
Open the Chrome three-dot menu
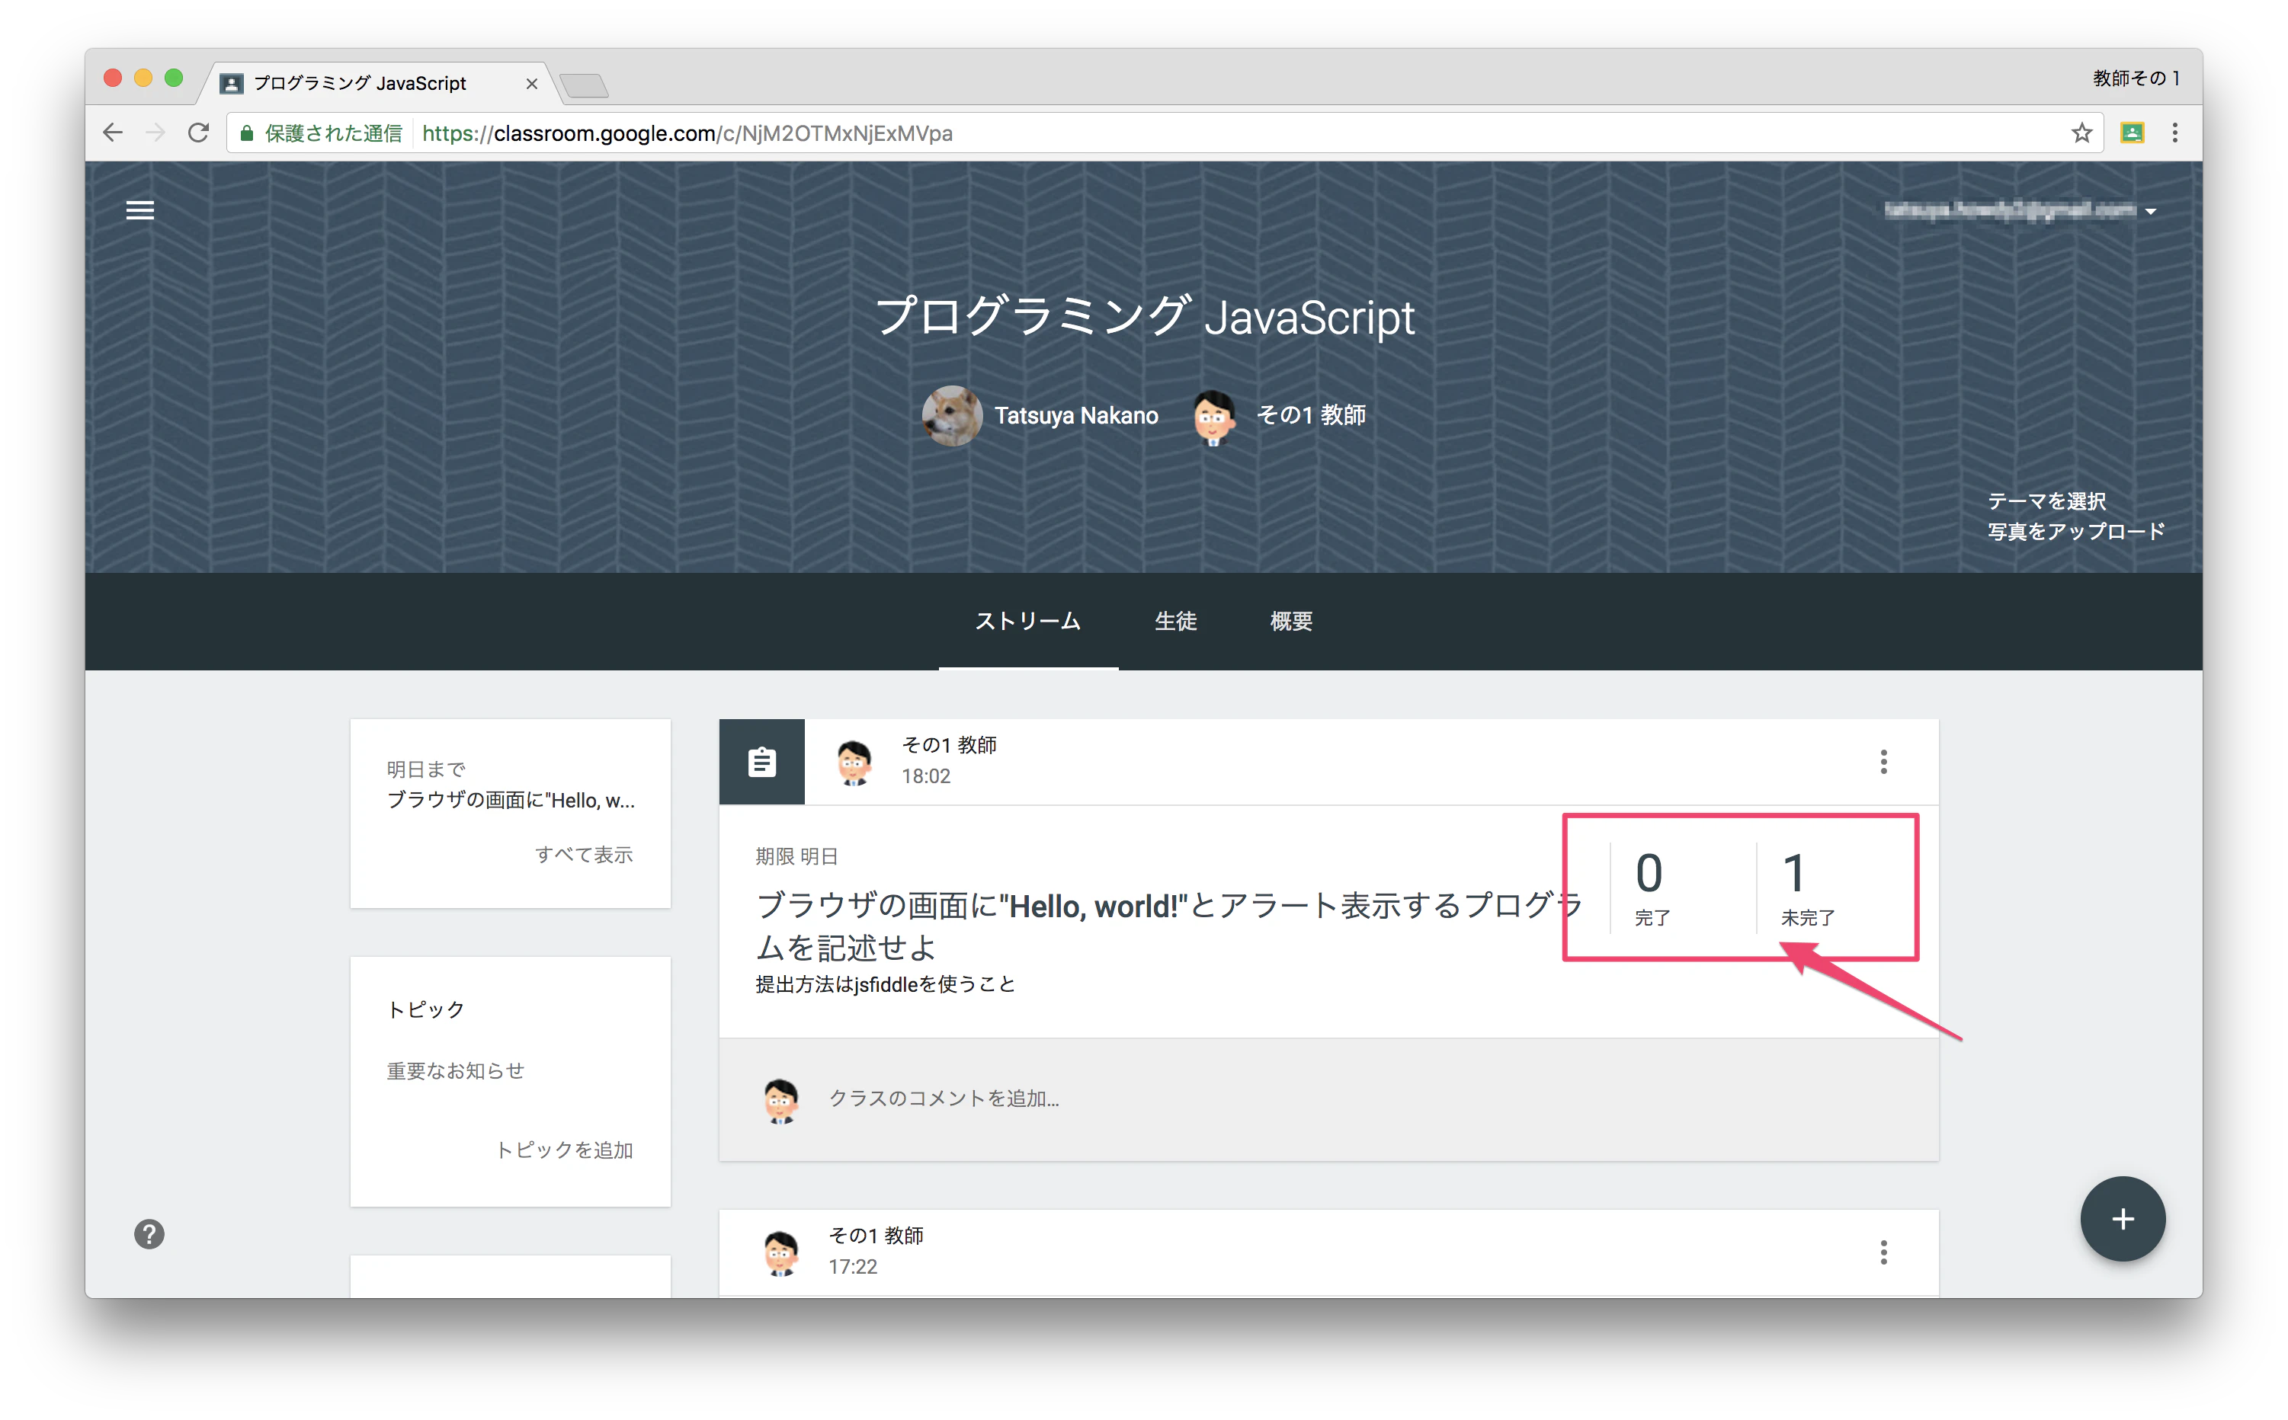pos(2174,133)
